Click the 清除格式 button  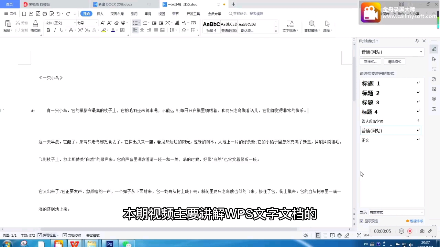click(394, 62)
